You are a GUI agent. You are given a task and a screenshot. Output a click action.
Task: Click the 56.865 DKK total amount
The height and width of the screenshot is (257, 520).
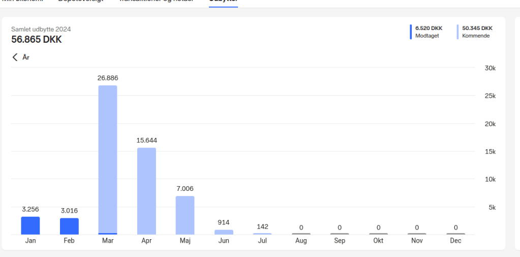(x=37, y=40)
